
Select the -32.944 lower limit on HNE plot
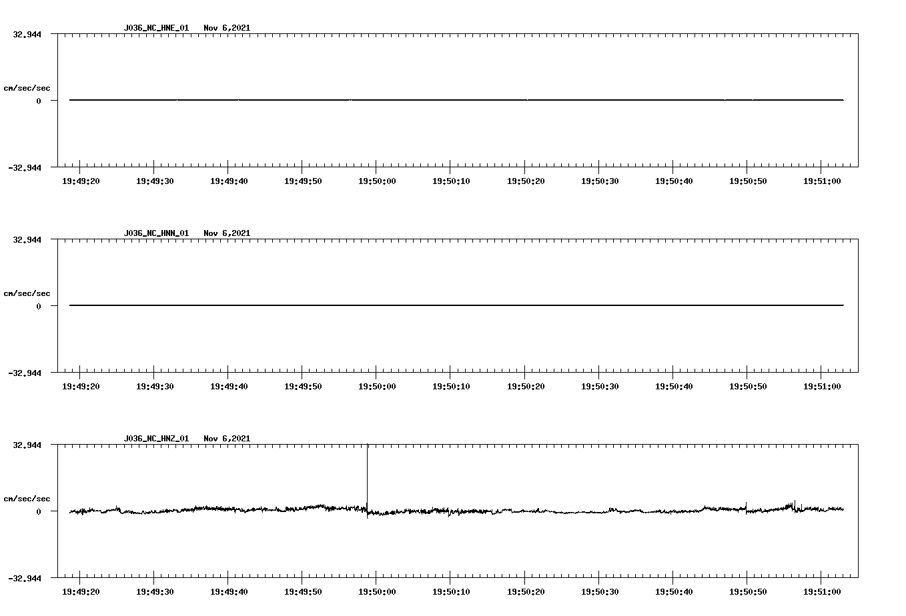(x=25, y=167)
